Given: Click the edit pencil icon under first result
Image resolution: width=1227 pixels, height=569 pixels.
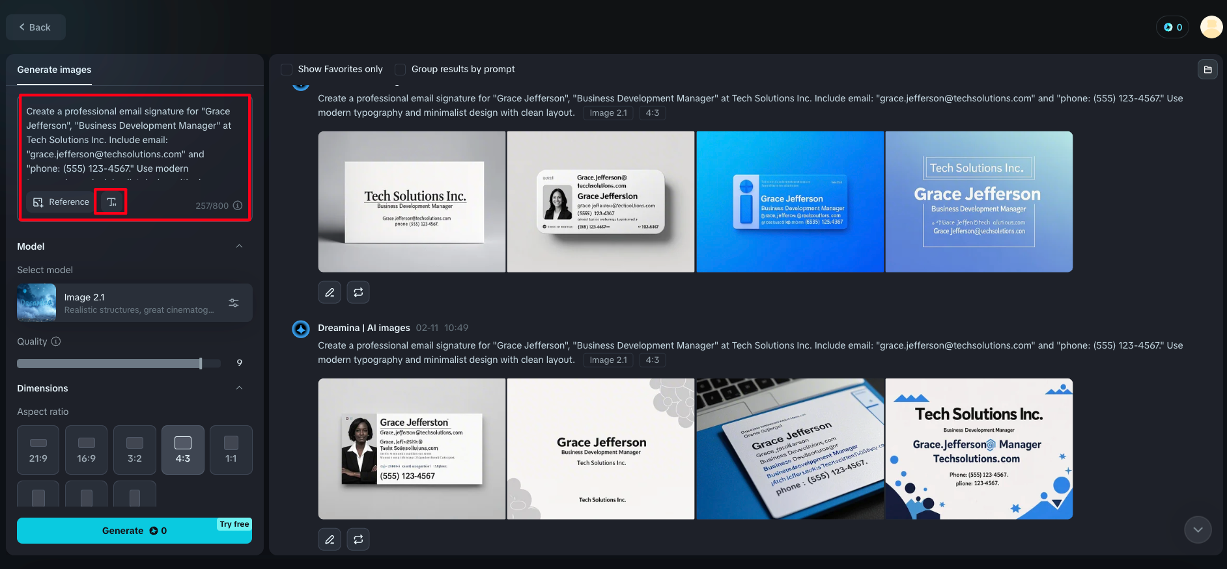Looking at the screenshot, I should point(330,293).
